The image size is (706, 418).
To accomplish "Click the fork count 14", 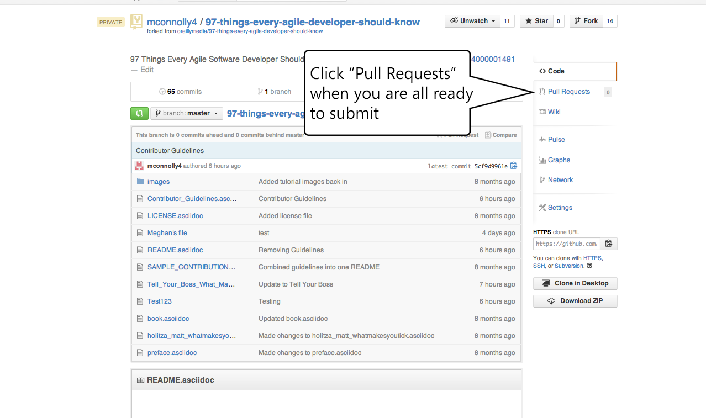I will coord(610,22).
